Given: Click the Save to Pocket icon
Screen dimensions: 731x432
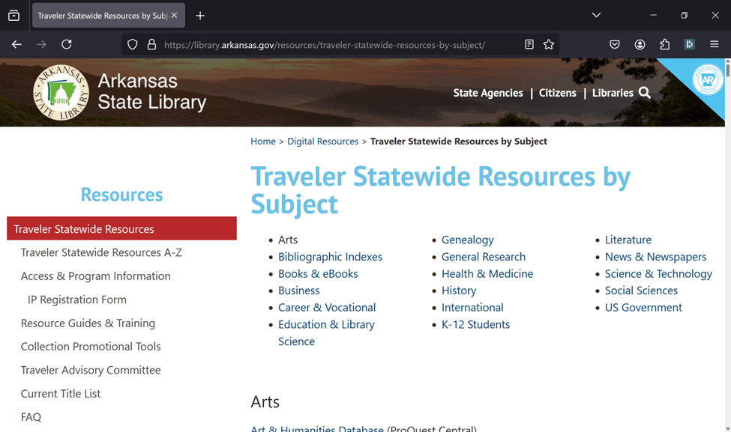Looking at the screenshot, I should coord(615,45).
